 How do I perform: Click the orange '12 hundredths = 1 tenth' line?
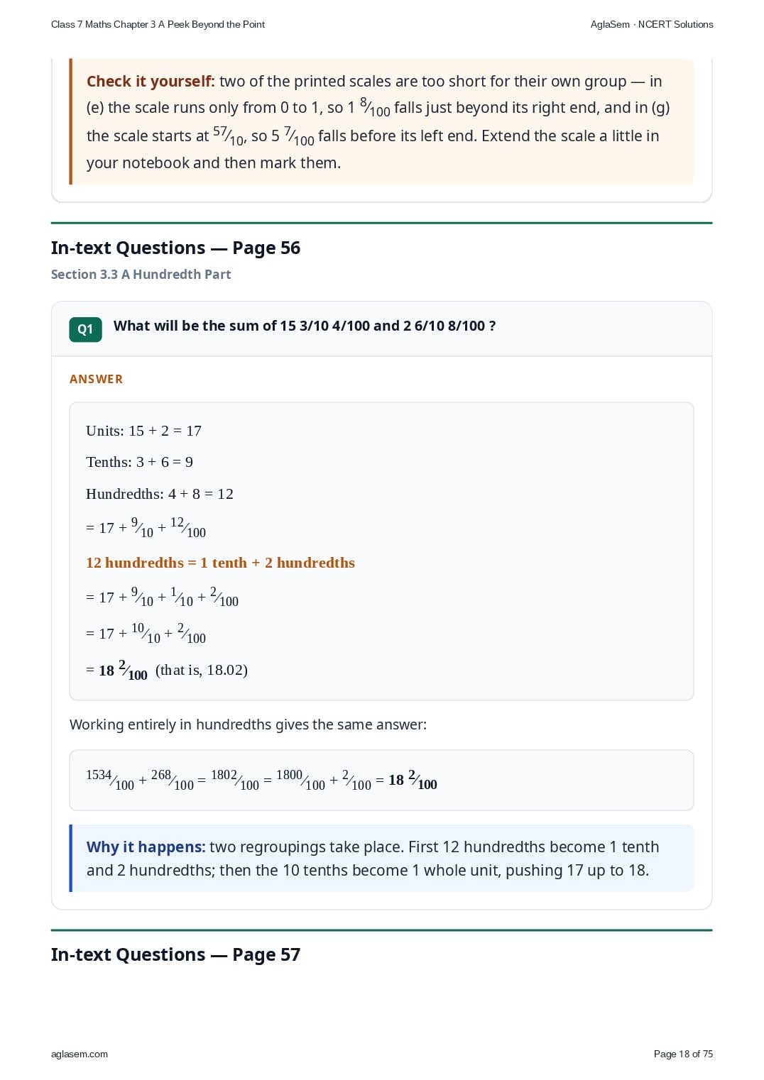(220, 563)
